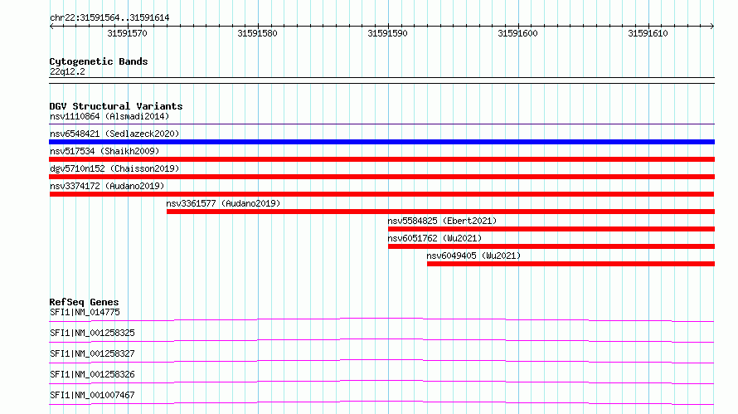Click the red nsv3374172 variant bar
Viewport: 738px width, 414px height.
tap(381, 194)
